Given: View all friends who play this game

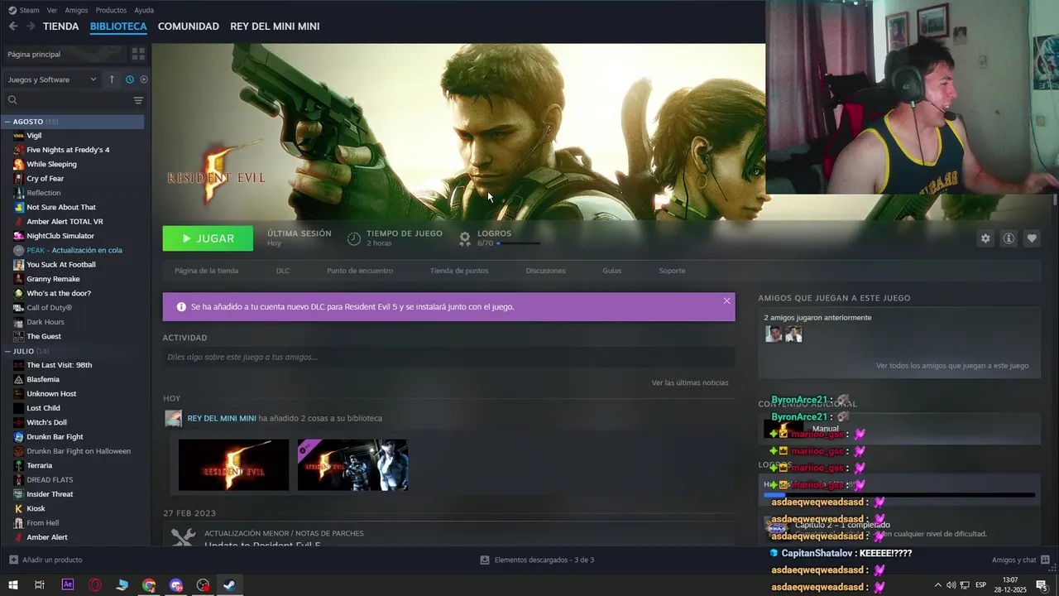Looking at the screenshot, I should click(952, 365).
